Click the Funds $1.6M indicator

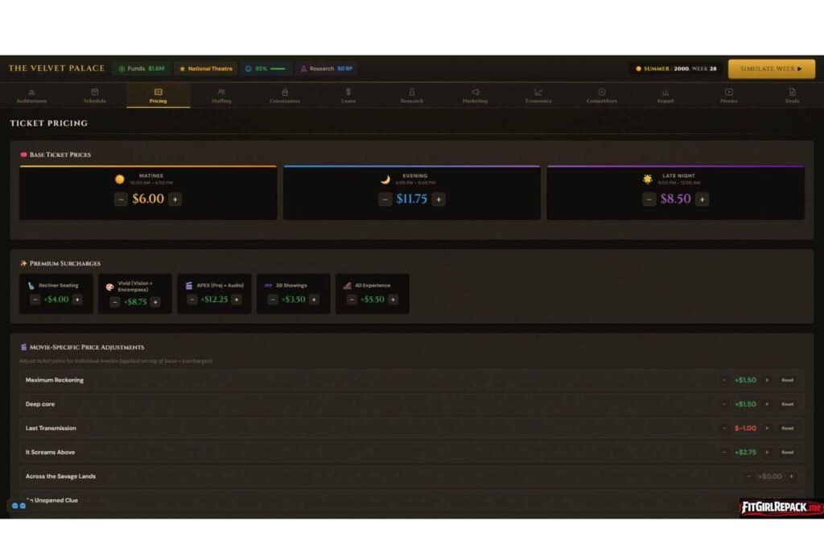tap(142, 68)
